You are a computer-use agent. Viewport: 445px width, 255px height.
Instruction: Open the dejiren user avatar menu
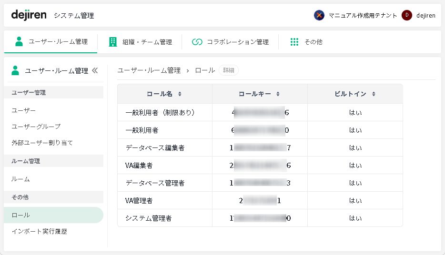click(x=406, y=15)
